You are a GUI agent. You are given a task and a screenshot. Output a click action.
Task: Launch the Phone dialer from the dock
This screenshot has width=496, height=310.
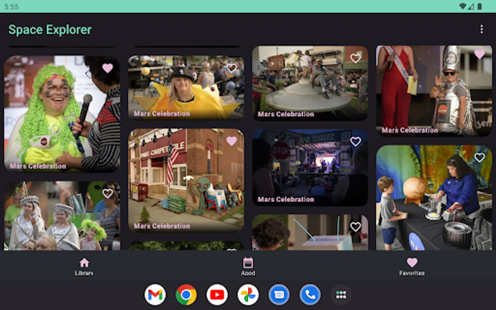pos(310,294)
